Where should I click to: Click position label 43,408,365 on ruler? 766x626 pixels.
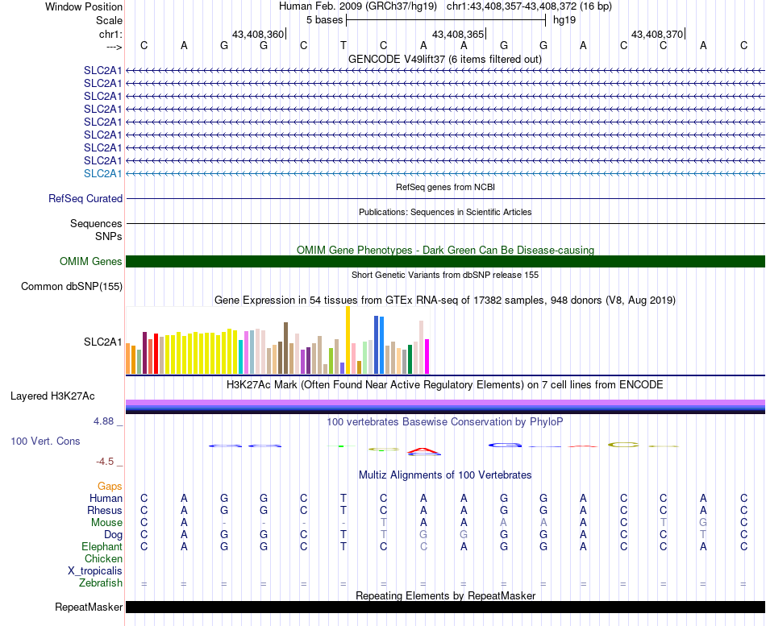(x=458, y=34)
